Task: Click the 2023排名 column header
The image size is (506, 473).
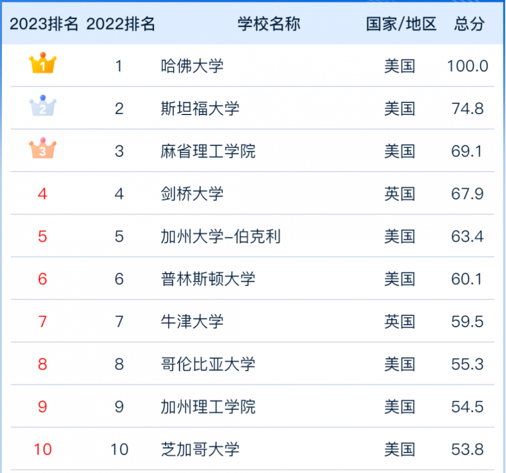Action: click(44, 24)
